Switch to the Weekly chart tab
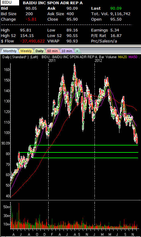 [26, 51]
